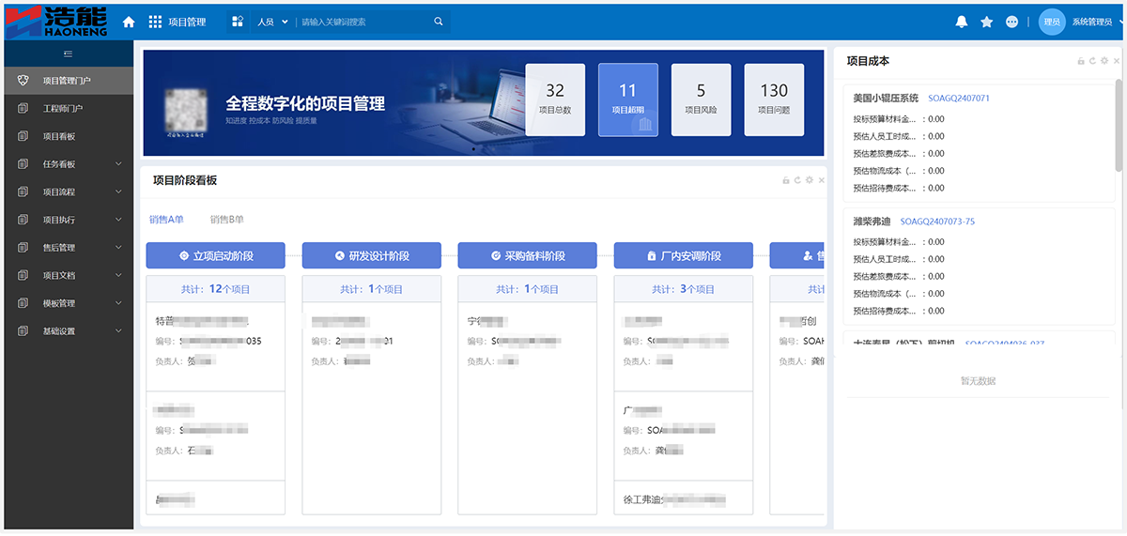
Task: Click the 模板管理 sidebar icon
Action: (x=23, y=303)
